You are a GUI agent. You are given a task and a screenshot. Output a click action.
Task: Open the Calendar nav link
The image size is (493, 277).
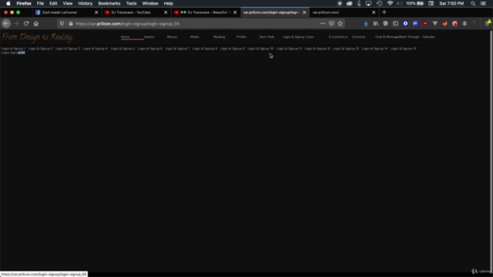[428, 37]
